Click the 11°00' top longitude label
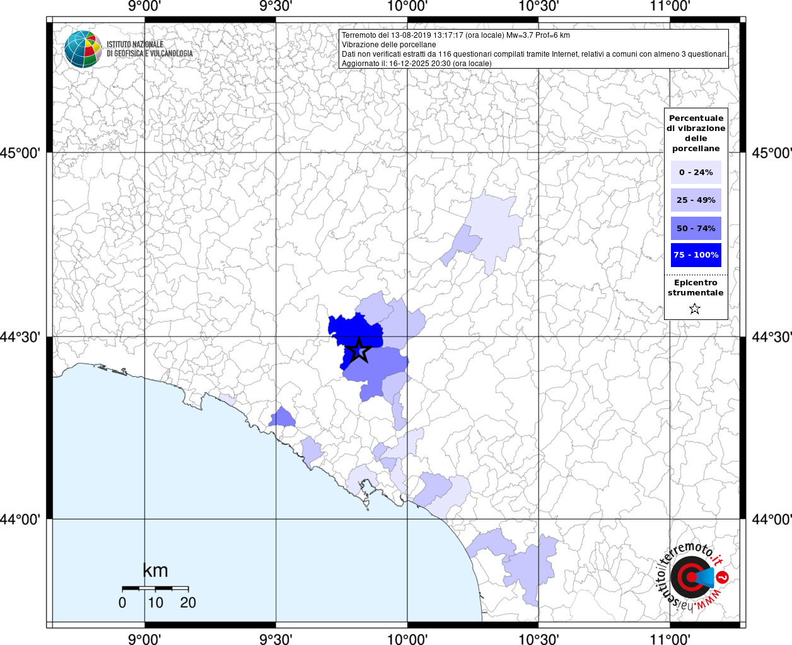792x645 pixels. [x=670, y=6]
